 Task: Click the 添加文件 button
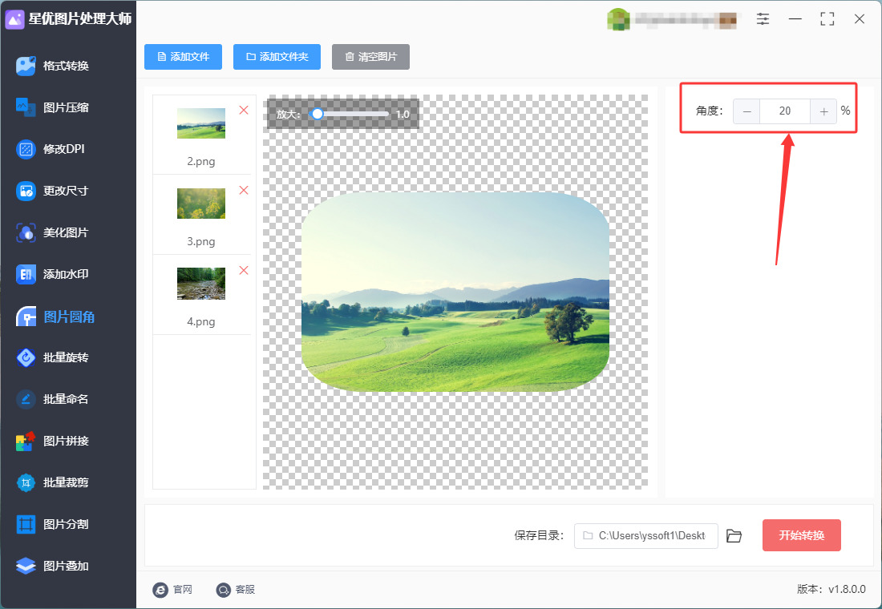183,57
